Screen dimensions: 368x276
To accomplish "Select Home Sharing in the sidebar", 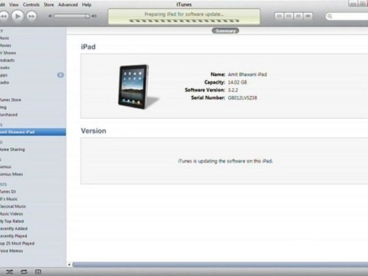I will 12,149.
